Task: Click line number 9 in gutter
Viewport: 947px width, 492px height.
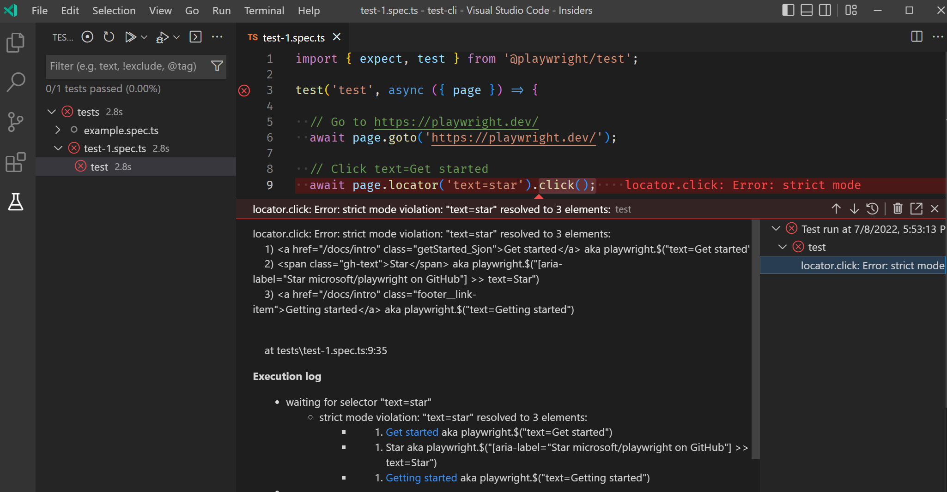Action: pos(269,185)
